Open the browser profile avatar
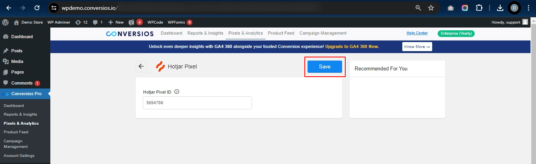 click(x=514, y=8)
